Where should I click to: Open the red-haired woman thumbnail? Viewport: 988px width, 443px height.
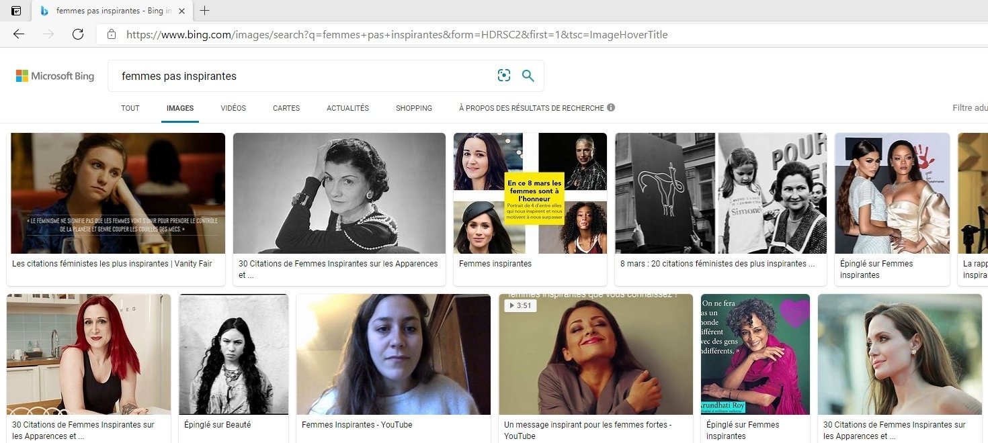tap(89, 354)
